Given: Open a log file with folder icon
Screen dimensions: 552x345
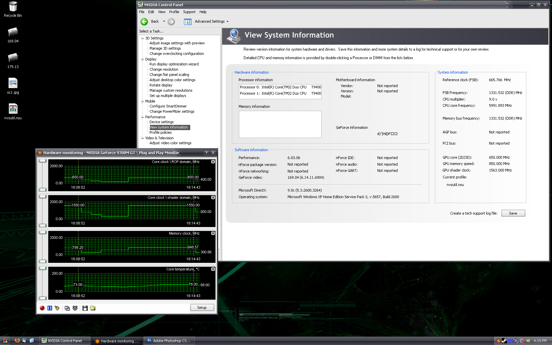Looking at the screenshot, I should [93, 308].
